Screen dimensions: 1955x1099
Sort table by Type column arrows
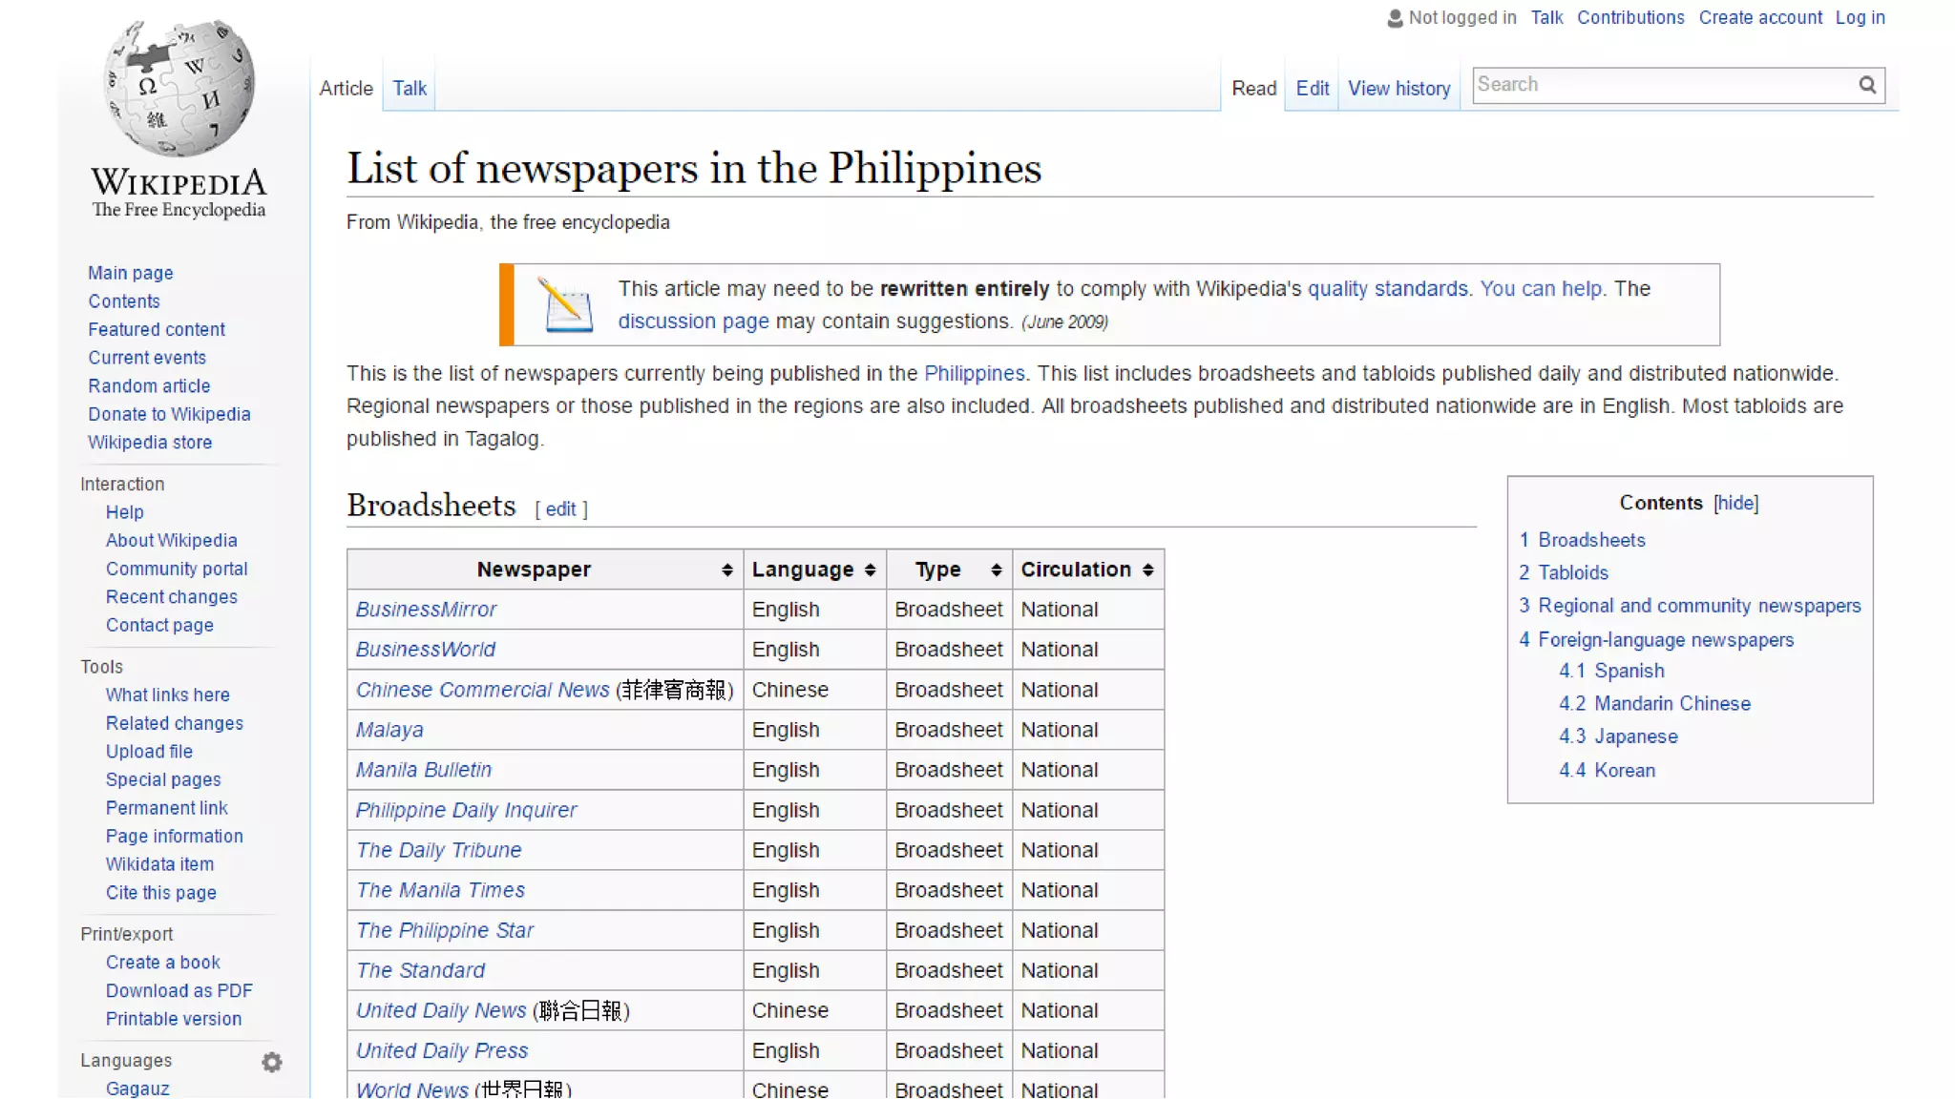[997, 570]
